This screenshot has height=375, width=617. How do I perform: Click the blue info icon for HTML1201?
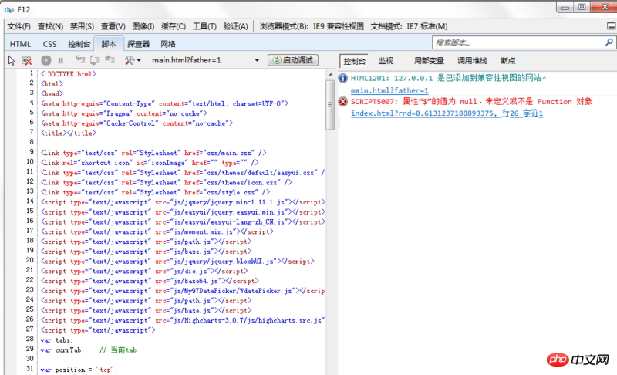343,78
